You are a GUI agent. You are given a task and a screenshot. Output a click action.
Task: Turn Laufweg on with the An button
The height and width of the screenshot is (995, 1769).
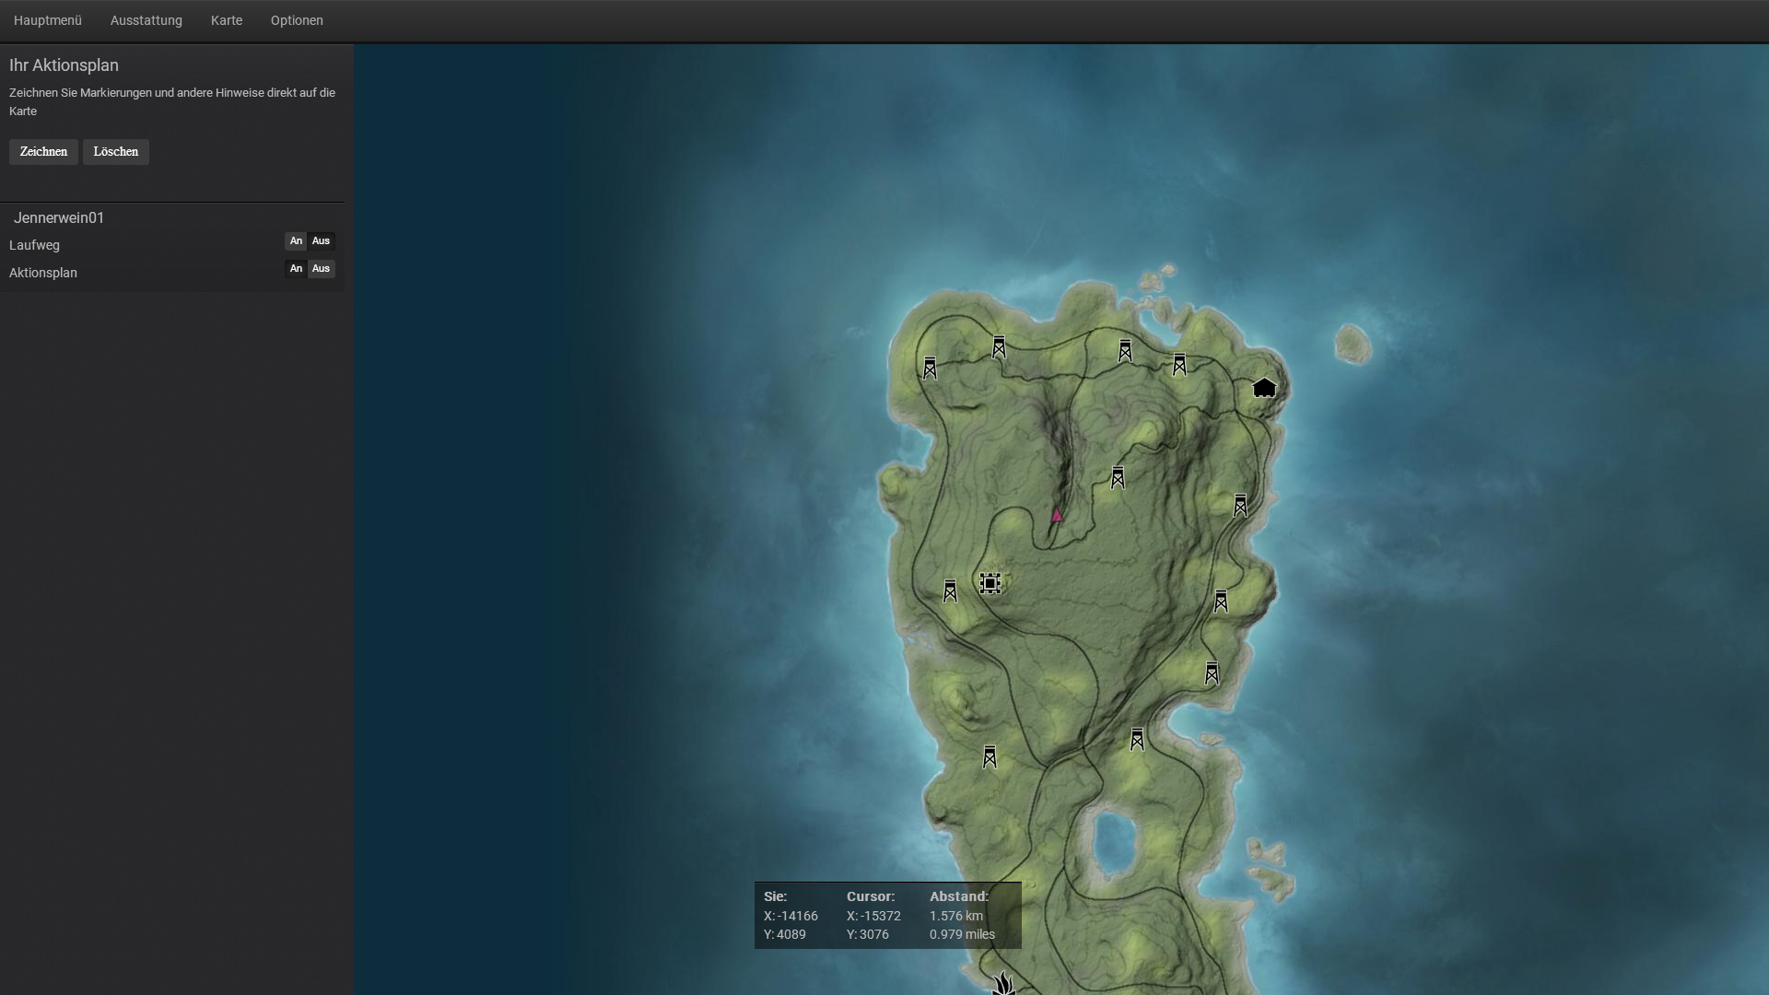(296, 241)
